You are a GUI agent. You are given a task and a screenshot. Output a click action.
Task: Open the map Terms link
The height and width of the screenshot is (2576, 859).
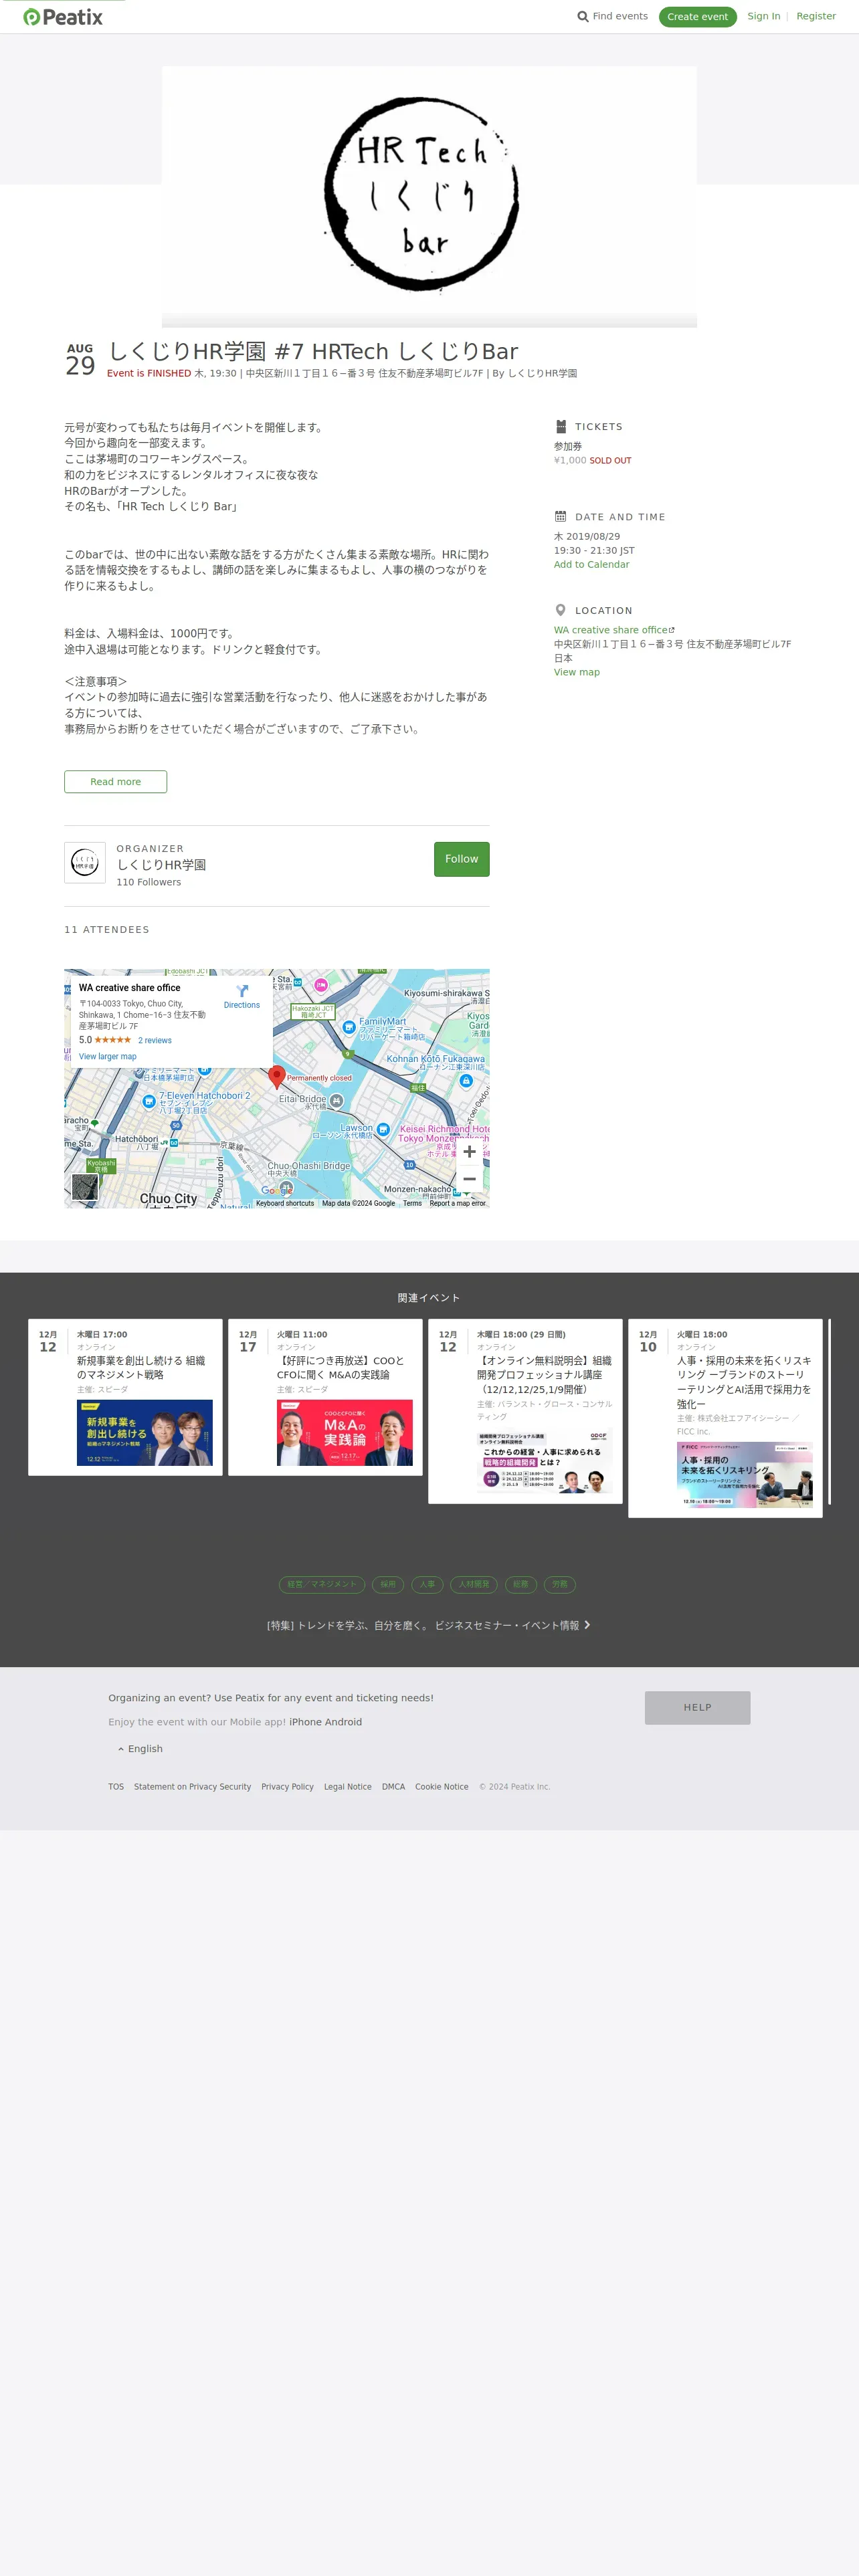(412, 1203)
